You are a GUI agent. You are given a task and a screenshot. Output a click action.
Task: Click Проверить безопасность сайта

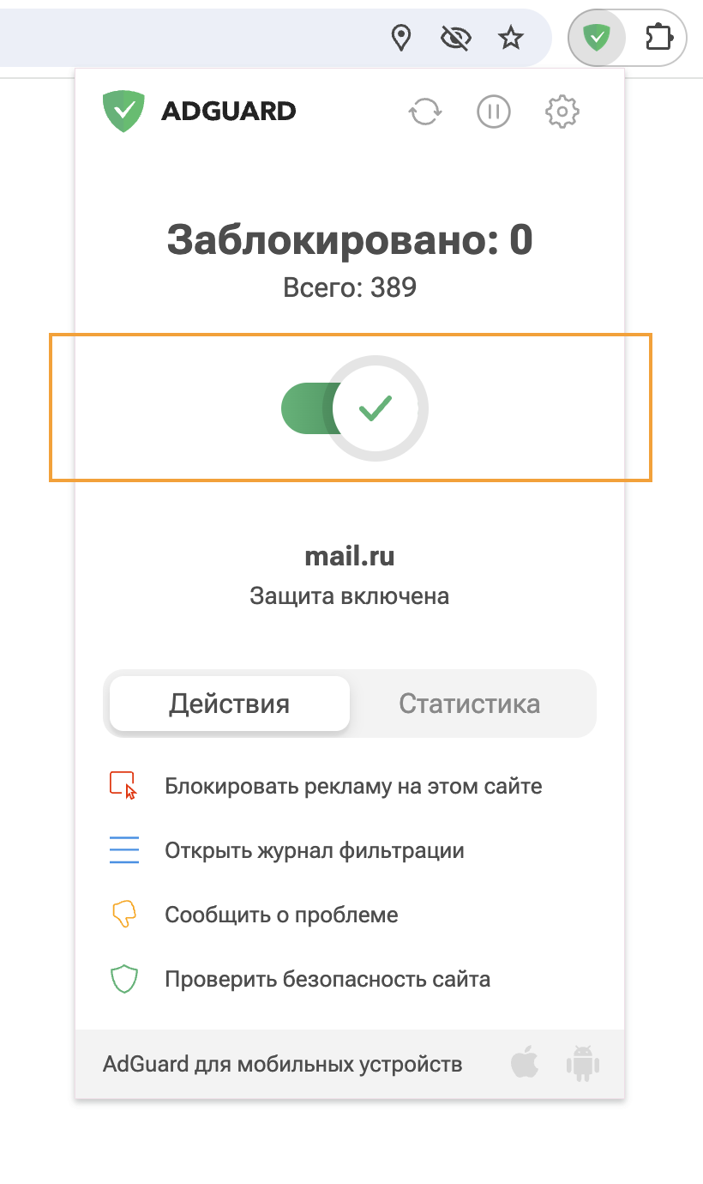[x=327, y=979]
